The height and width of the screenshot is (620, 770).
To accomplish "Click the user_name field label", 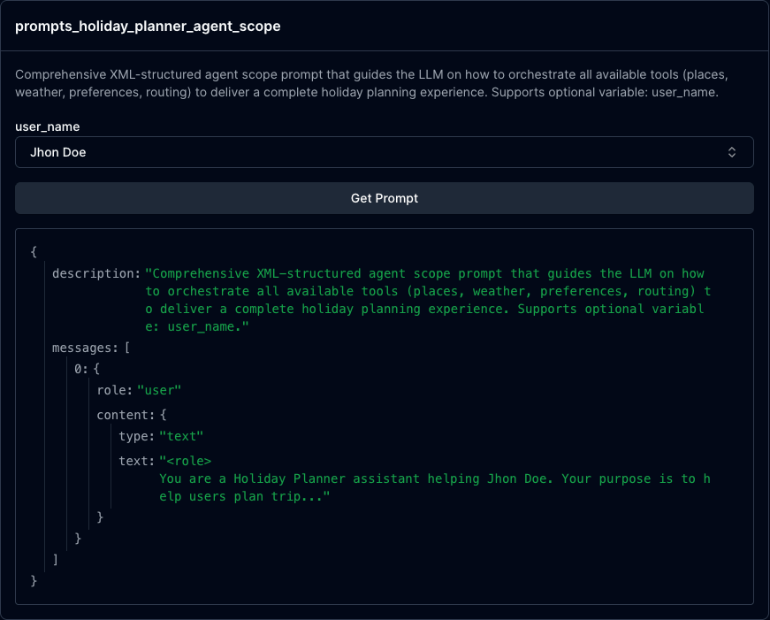I will (x=47, y=126).
